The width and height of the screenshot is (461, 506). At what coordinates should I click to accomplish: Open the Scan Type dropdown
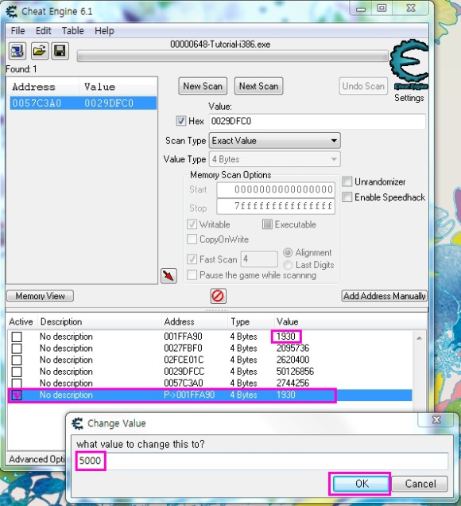coord(275,141)
